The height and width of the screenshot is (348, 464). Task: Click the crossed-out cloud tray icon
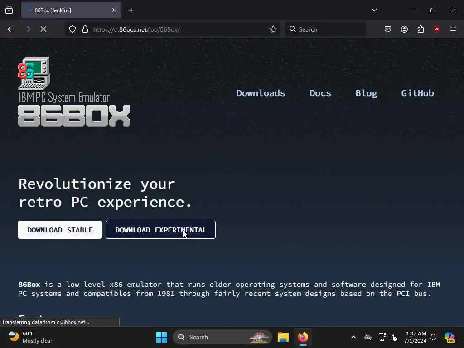(x=368, y=337)
